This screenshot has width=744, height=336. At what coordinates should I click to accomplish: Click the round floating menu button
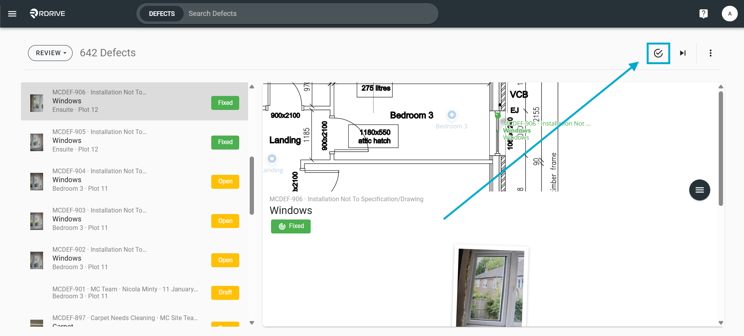pyautogui.click(x=699, y=190)
